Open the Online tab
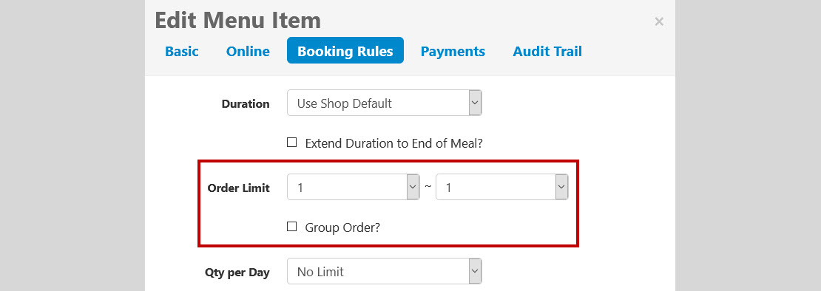This screenshot has height=291, width=821. (248, 51)
